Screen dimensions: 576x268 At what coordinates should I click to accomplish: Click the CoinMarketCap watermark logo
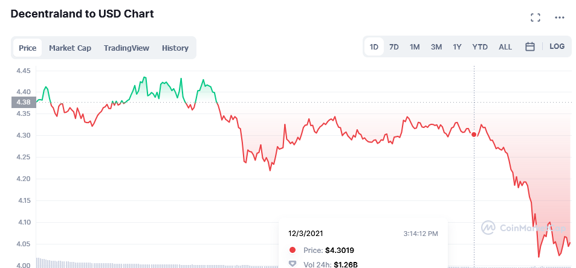tap(523, 228)
